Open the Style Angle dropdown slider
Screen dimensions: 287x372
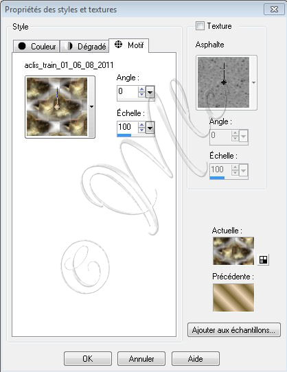pyautogui.click(x=150, y=92)
